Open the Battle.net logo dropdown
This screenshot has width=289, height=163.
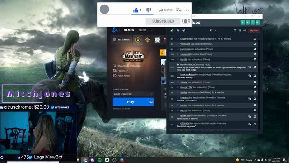click(116, 30)
